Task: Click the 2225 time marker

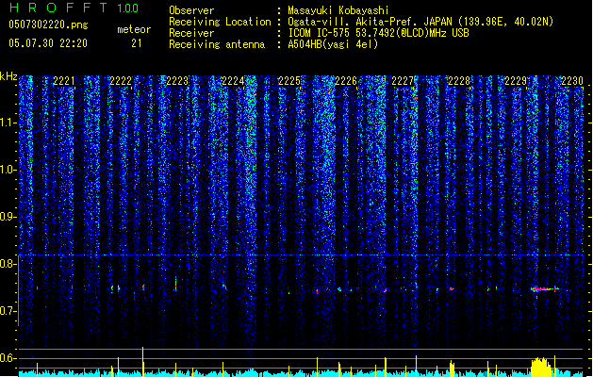Action: (x=289, y=81)
